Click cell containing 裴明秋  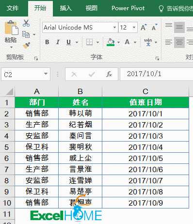(x=80, y=147)
